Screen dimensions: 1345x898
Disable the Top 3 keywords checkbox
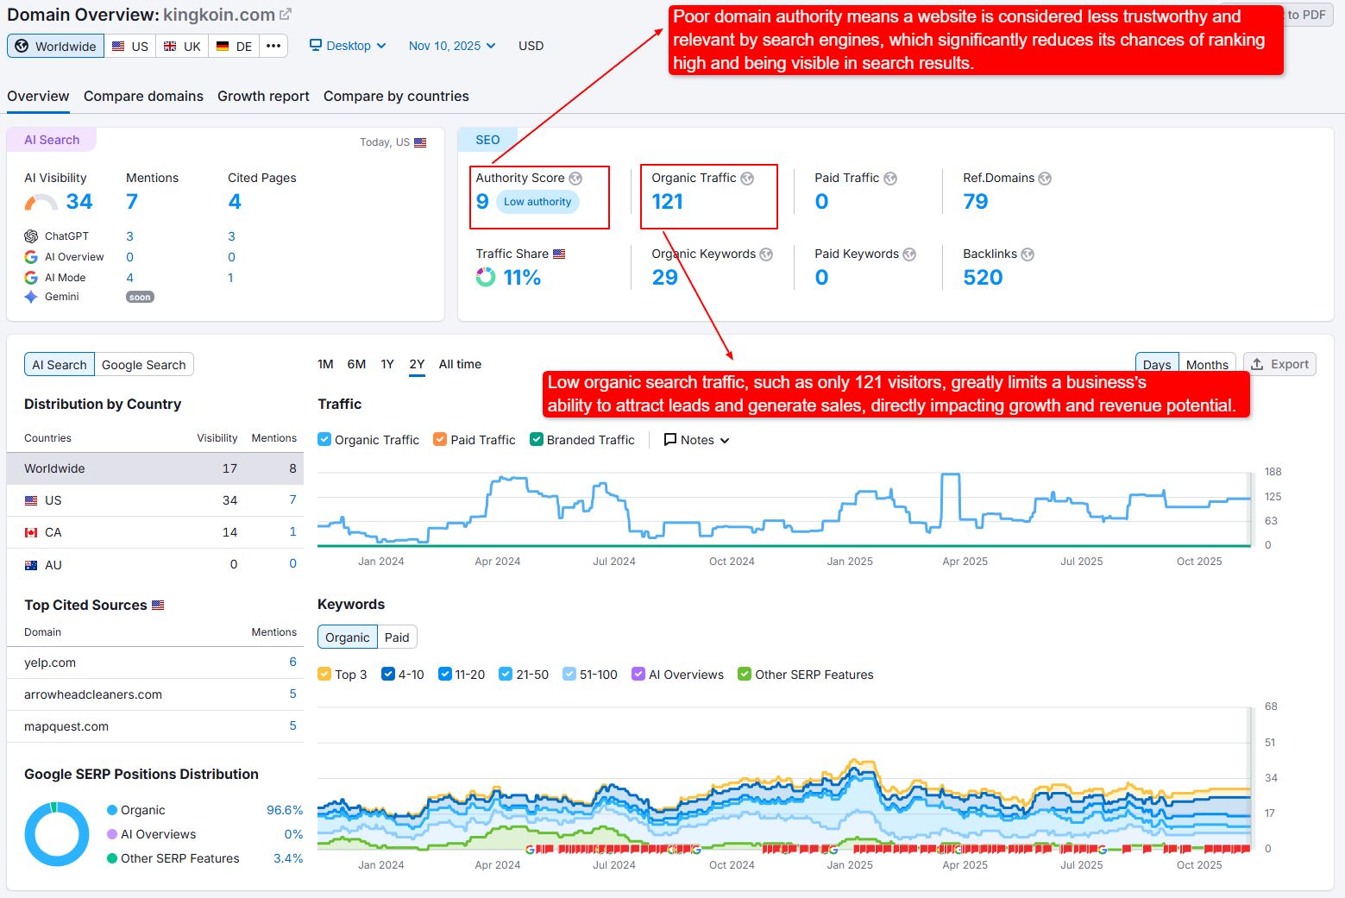(324, 675)
